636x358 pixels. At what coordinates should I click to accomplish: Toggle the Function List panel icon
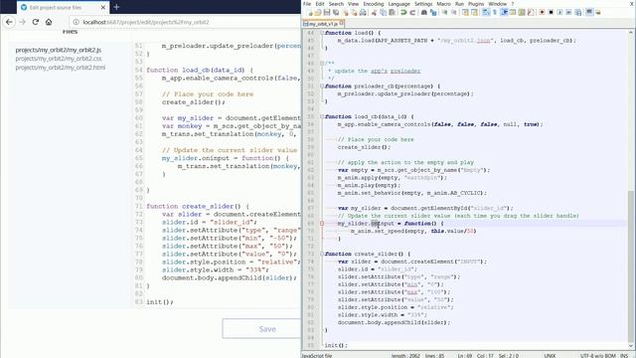tap(531, 13)
